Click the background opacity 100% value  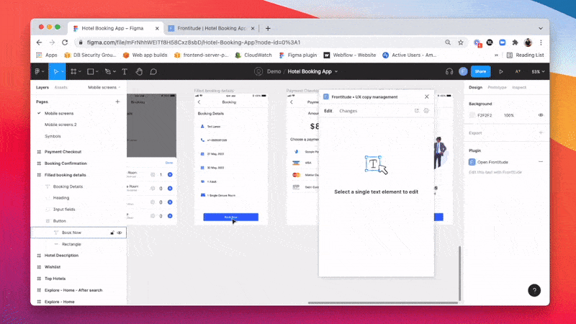509,115
